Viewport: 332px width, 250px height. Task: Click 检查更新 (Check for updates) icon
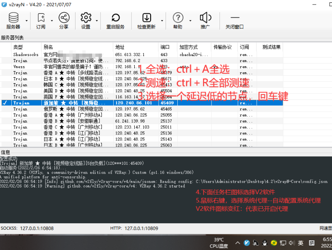[147, 20]
